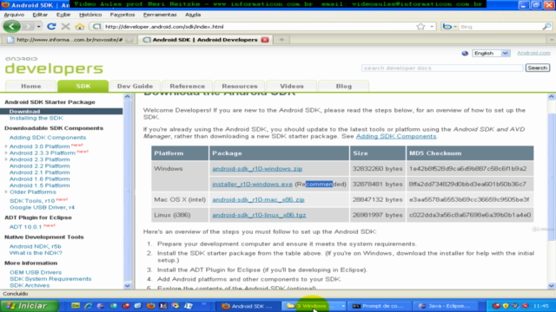Open the Ferramentas menu
This screenshot has width=556, height=312.
click(160, 15)
